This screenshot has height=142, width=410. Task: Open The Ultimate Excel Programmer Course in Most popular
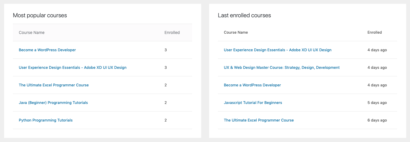tap(54, 85)
